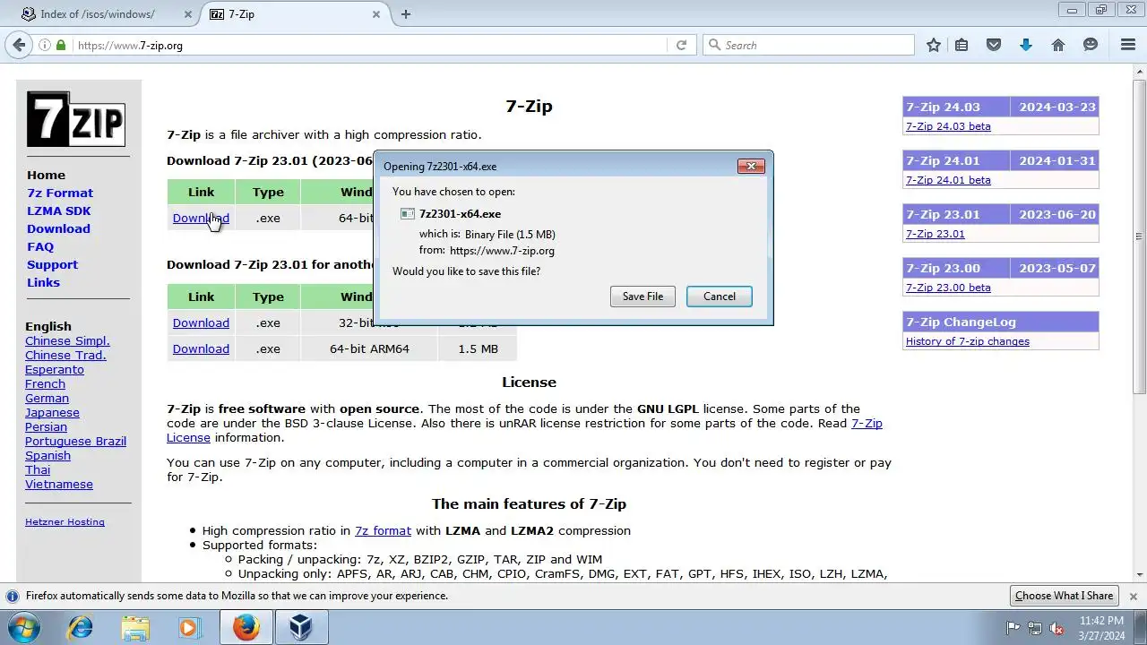Switch language to Portuguese Brazil
Image resolution: width=1147 pixels, height=645 pixels.
[x=75, y=441]
